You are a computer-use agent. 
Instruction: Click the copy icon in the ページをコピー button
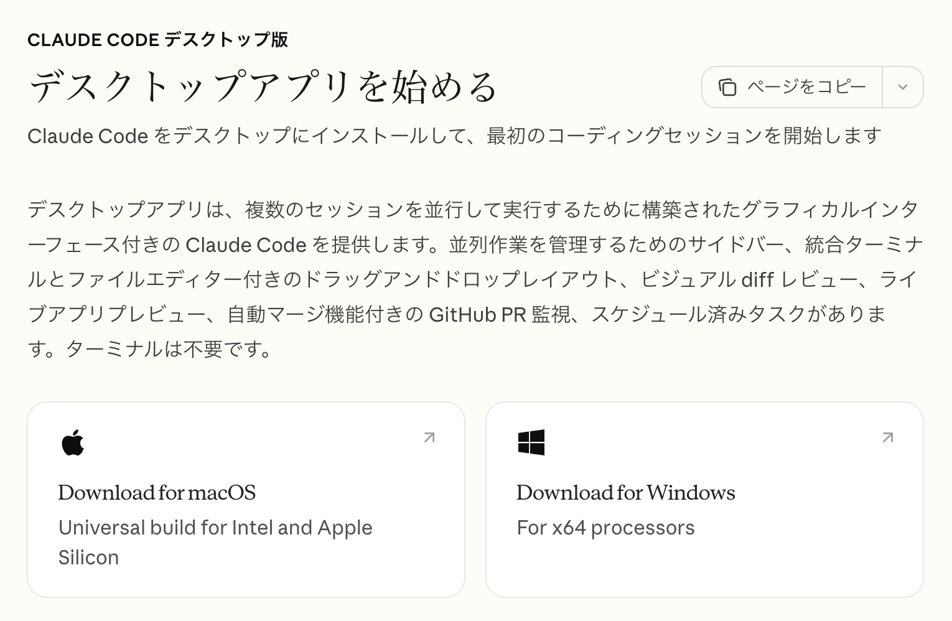[727, 87]
